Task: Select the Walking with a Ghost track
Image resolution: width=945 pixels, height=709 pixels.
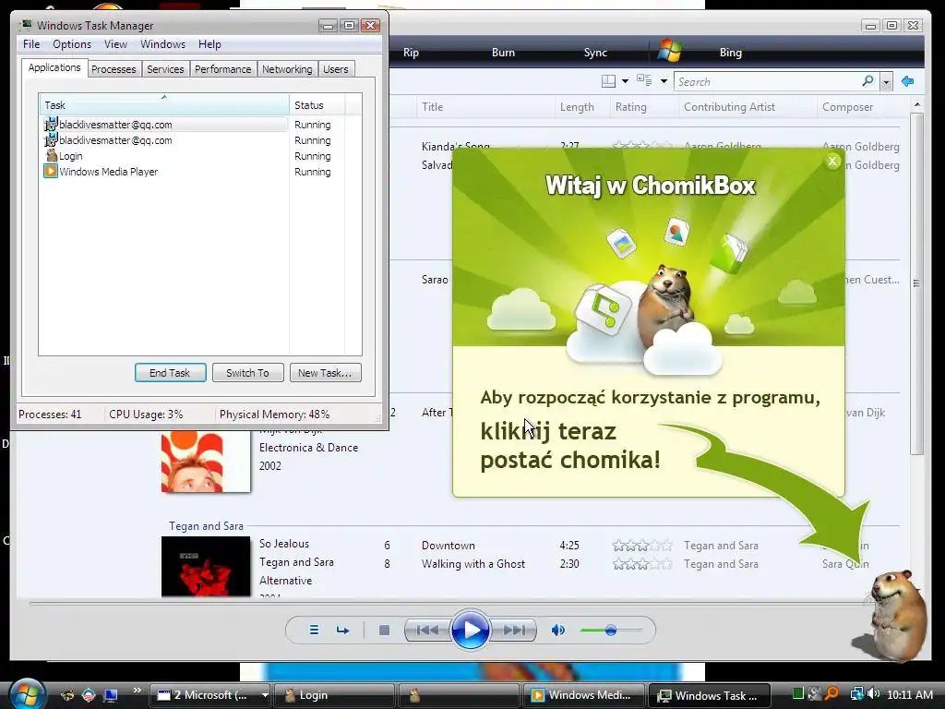Action: (473, 564)
